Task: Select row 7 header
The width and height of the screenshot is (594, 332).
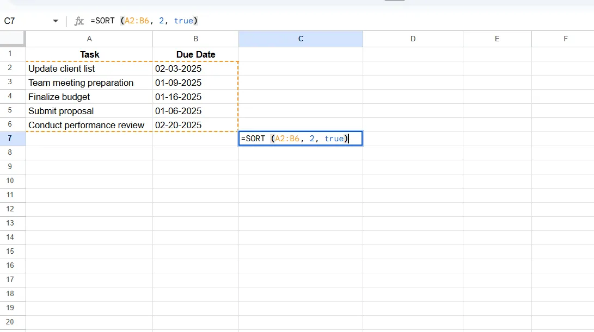Action: click(10, 139)
